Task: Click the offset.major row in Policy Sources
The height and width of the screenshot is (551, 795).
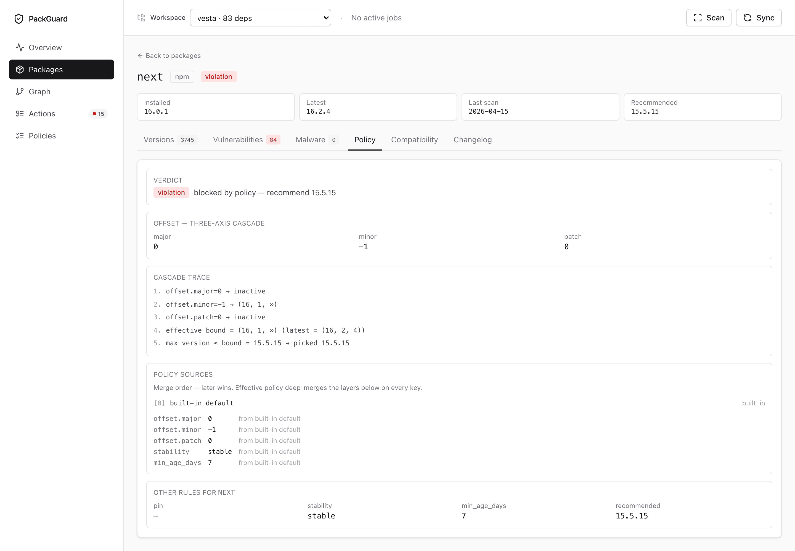Action: coord(227,418)
